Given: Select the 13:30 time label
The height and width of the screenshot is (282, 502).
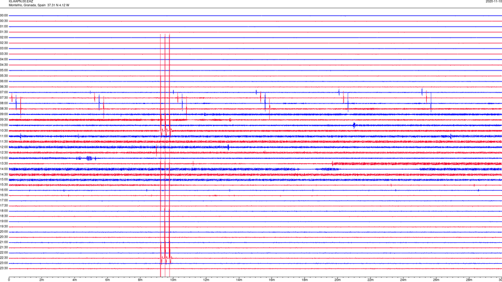Looking at the screenshot, I should [4, 163].
